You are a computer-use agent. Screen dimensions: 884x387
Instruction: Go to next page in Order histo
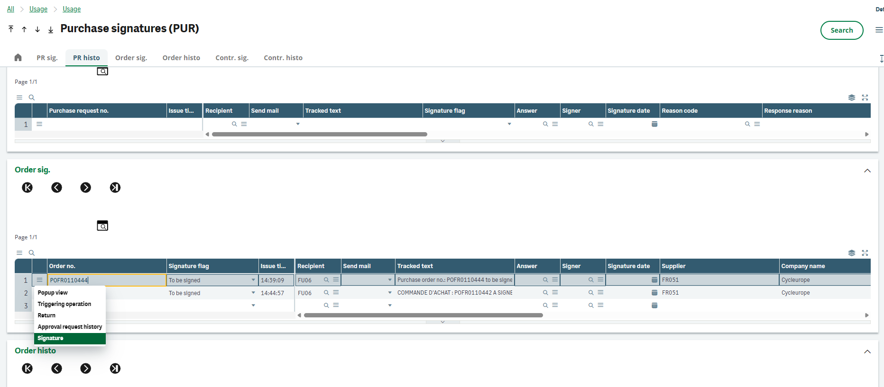click(86, 369)
